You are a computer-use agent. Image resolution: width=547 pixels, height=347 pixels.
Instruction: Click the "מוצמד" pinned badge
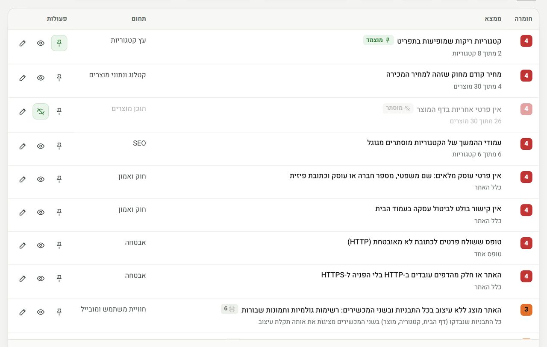click(x=378, y=40)
